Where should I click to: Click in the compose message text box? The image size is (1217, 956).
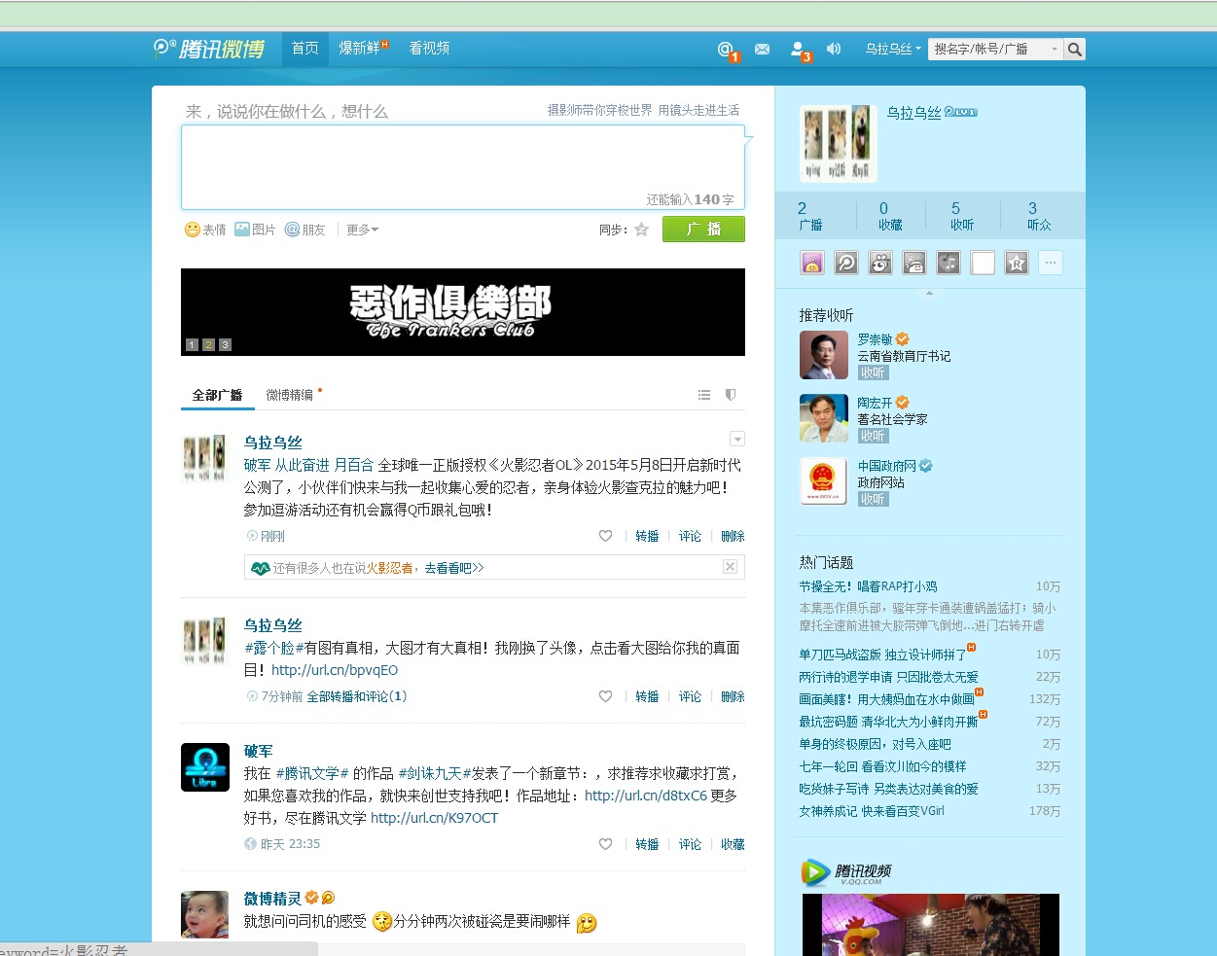tap(463, 167)
